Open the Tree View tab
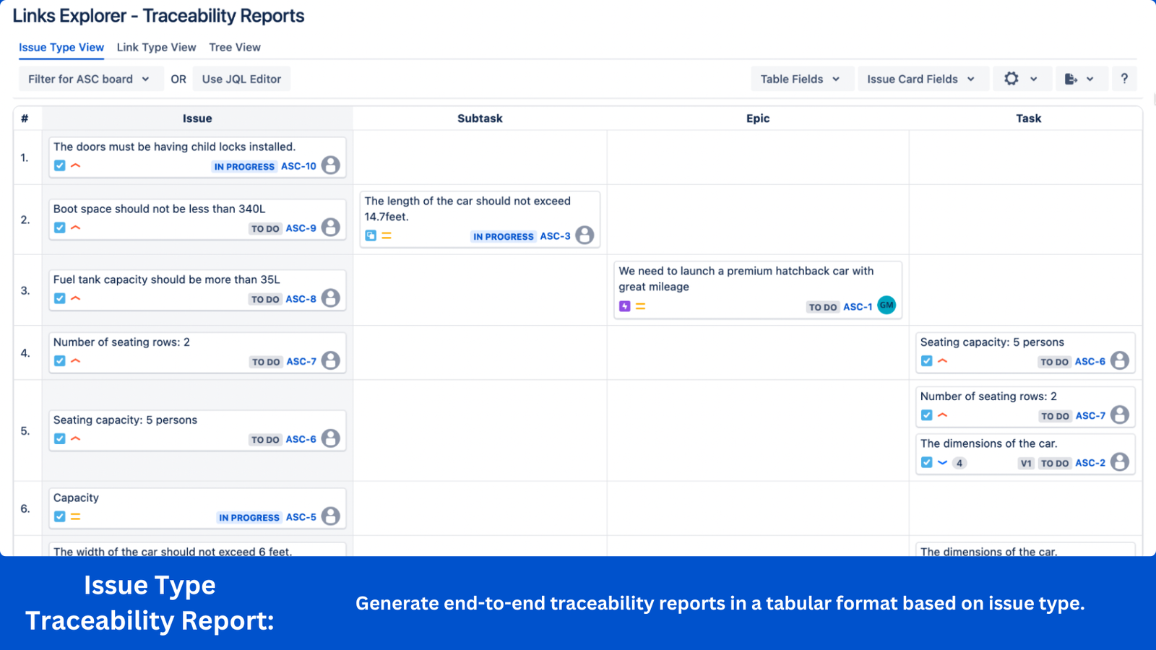This screenshot has width=1156, height=650. pos(235,48)
